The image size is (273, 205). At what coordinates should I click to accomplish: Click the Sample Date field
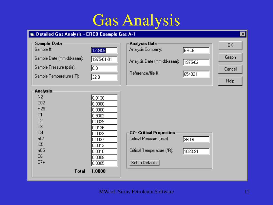click(104, 59)
